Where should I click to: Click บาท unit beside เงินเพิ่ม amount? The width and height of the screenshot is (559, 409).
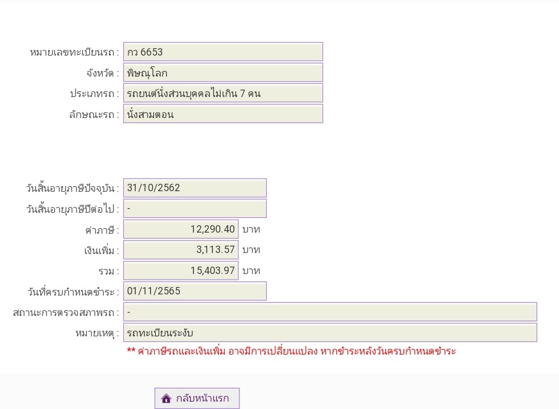[251, 250]
